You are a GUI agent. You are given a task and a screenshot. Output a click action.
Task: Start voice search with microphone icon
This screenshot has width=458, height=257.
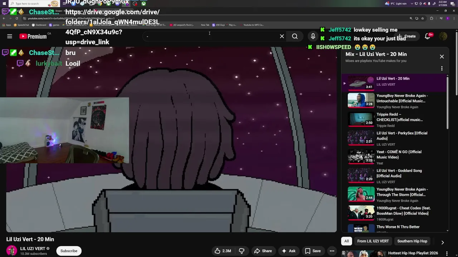313,36
